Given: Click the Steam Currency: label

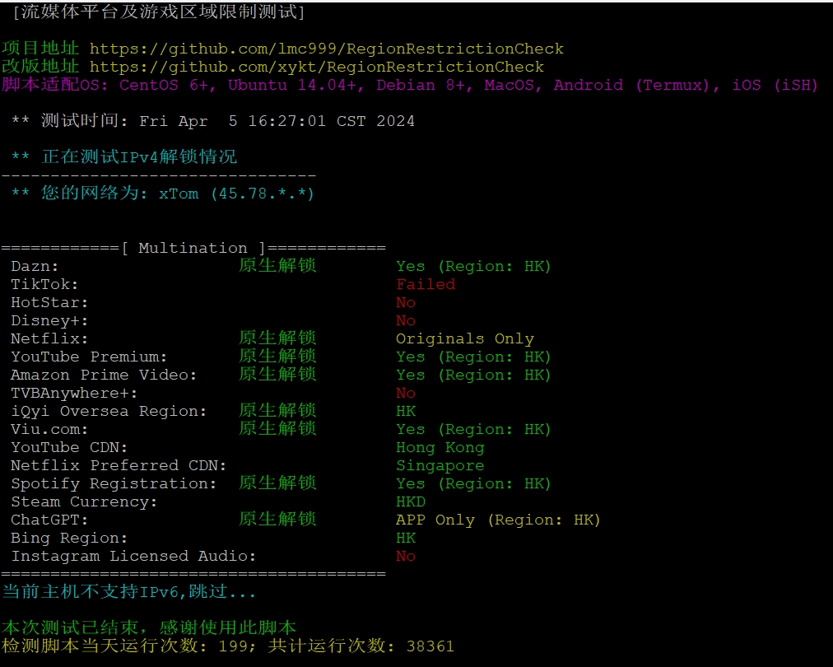Looking at the screenshot, I should pos(84,501).
